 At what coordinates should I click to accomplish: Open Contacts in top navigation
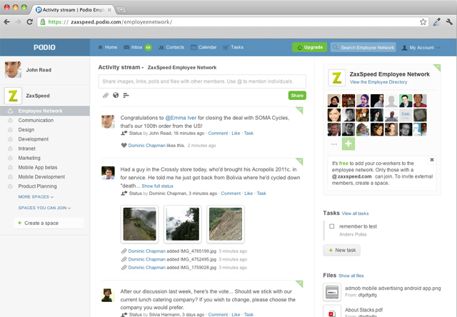point(171,47)
